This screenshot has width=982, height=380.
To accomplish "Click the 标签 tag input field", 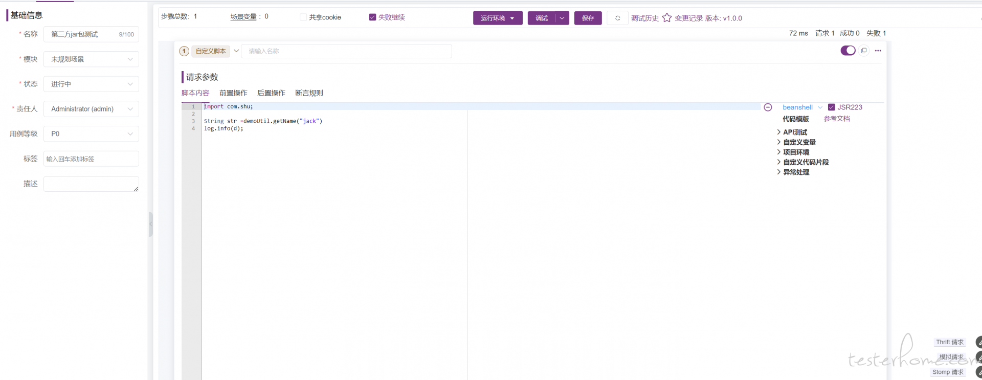I will click(91, 159).
